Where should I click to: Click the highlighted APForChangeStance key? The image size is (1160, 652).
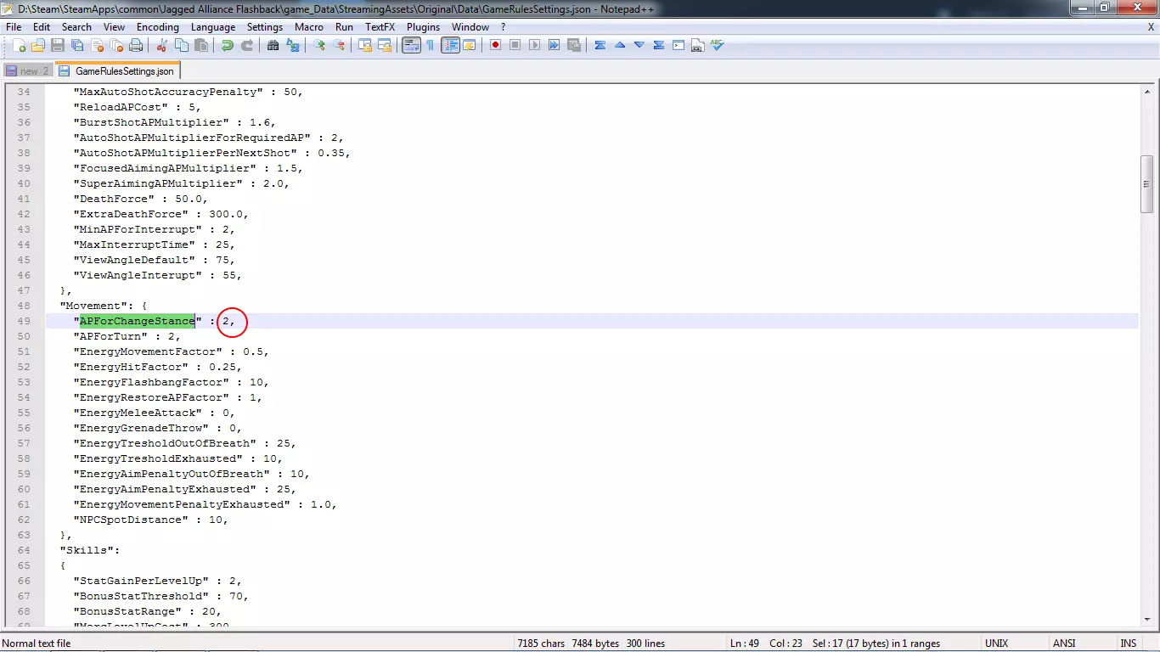(138, 321)
